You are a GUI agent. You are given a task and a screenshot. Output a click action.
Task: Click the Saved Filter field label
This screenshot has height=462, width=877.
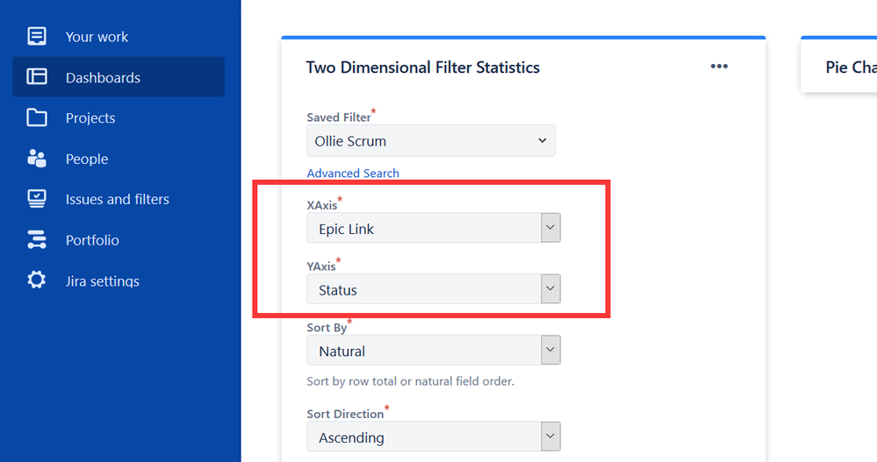pyautogui.click(x=338, y=117)
